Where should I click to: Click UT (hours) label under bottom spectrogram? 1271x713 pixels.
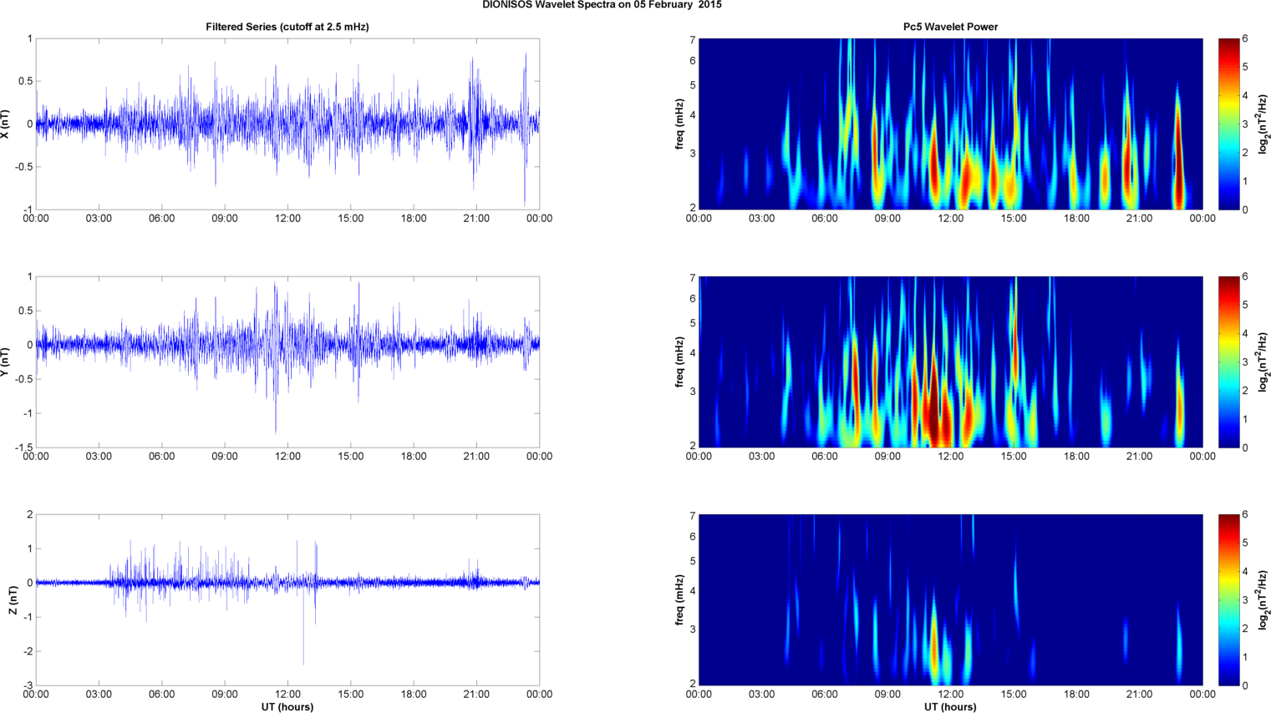(x=950, y=706)
